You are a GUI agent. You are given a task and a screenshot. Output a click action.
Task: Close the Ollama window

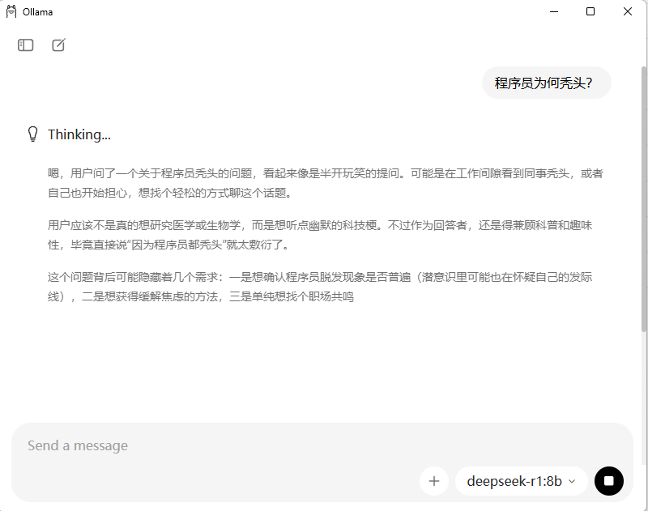pos(627,11)
